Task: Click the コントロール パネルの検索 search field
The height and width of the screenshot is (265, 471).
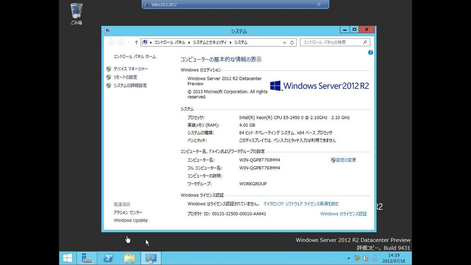Action: pyautogui.click(x=335, y=42)
